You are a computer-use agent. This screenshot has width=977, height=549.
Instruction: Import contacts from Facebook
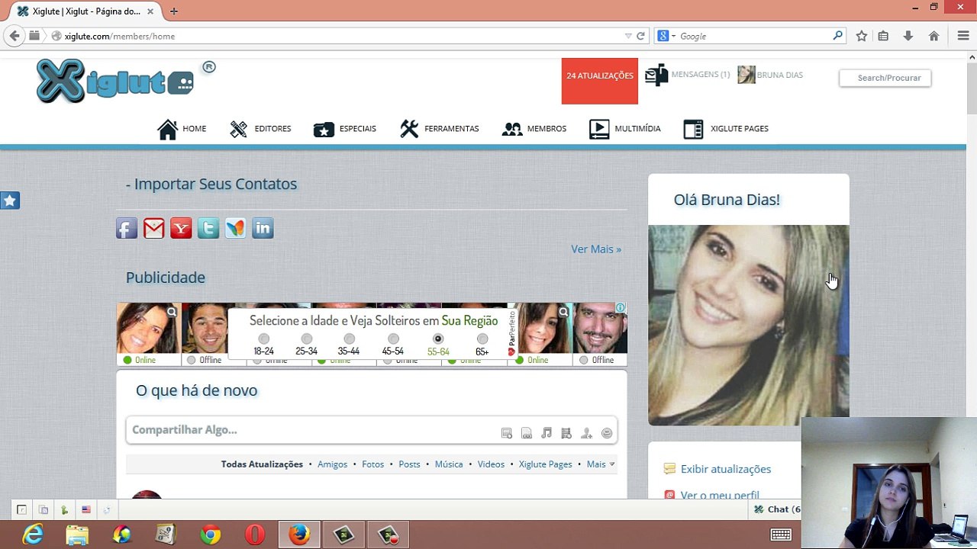click(127, 228)
